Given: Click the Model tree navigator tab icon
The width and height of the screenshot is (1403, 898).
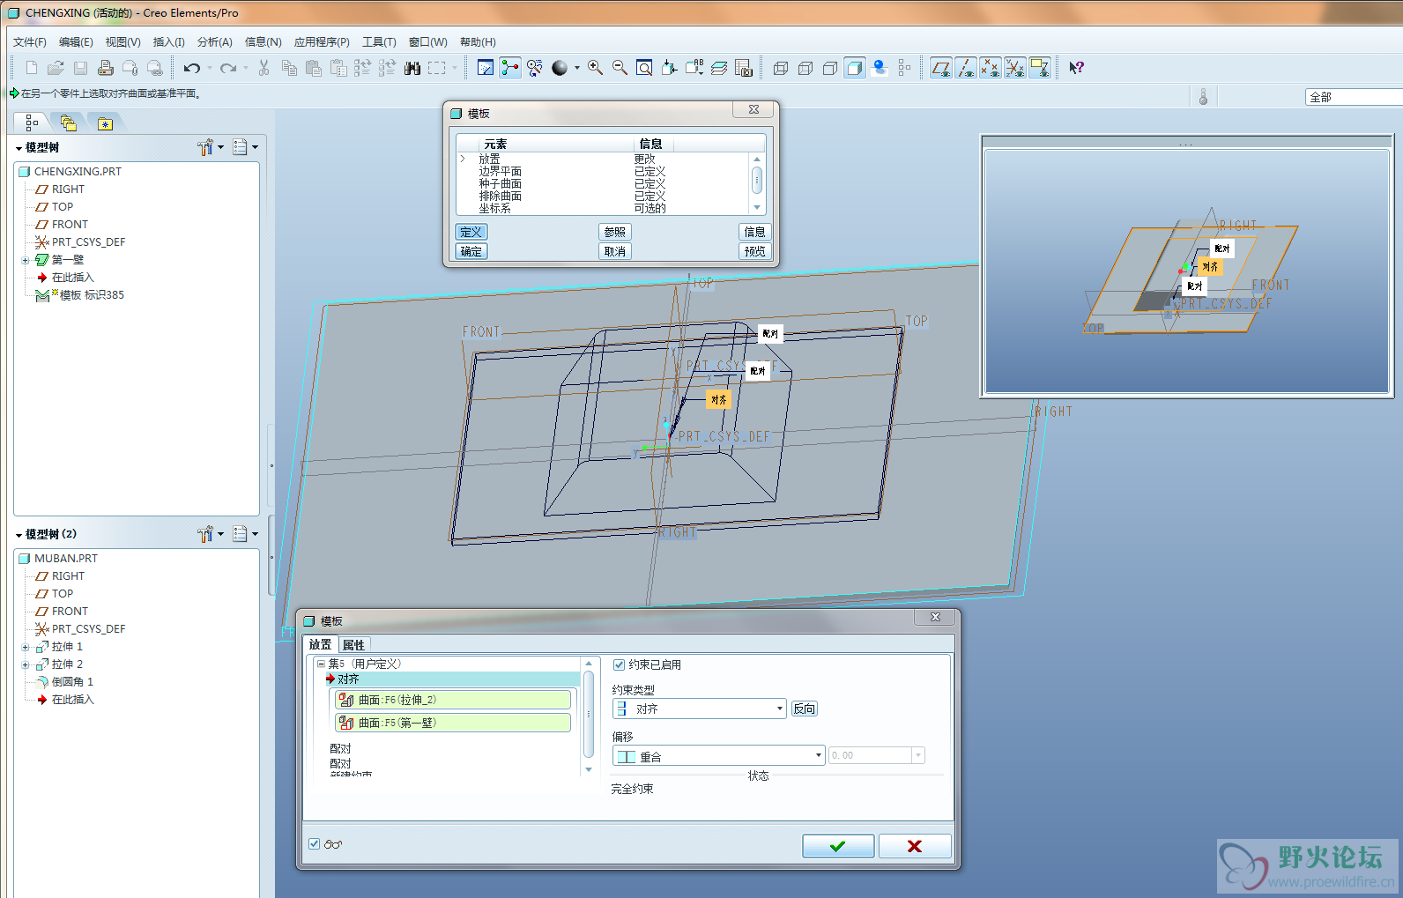Looking at the screenshot, I should 32,123.
